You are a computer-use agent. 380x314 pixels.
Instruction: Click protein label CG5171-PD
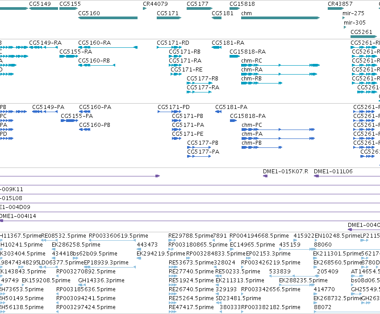pos(174,107)
